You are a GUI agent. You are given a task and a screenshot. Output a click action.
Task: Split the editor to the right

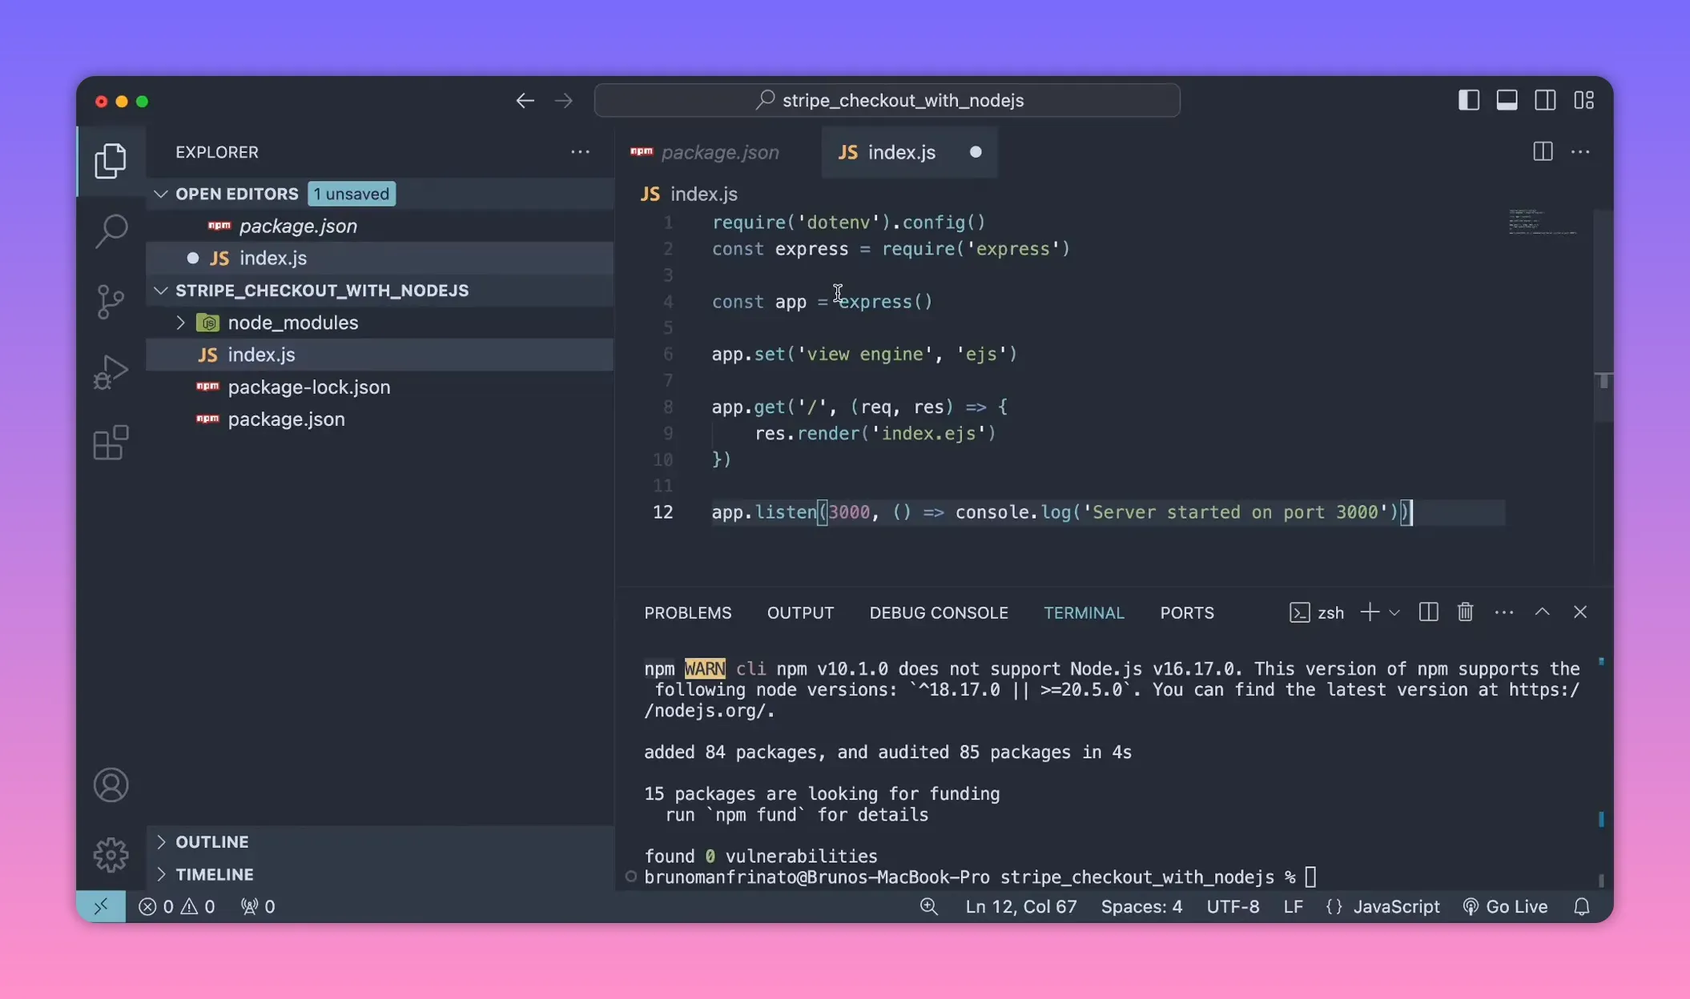tap(1541, 151)
